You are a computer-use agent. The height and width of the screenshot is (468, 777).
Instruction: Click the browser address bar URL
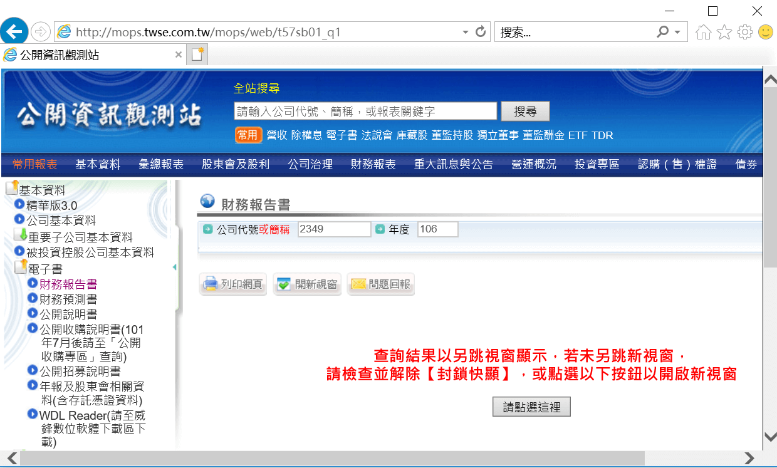208,32
